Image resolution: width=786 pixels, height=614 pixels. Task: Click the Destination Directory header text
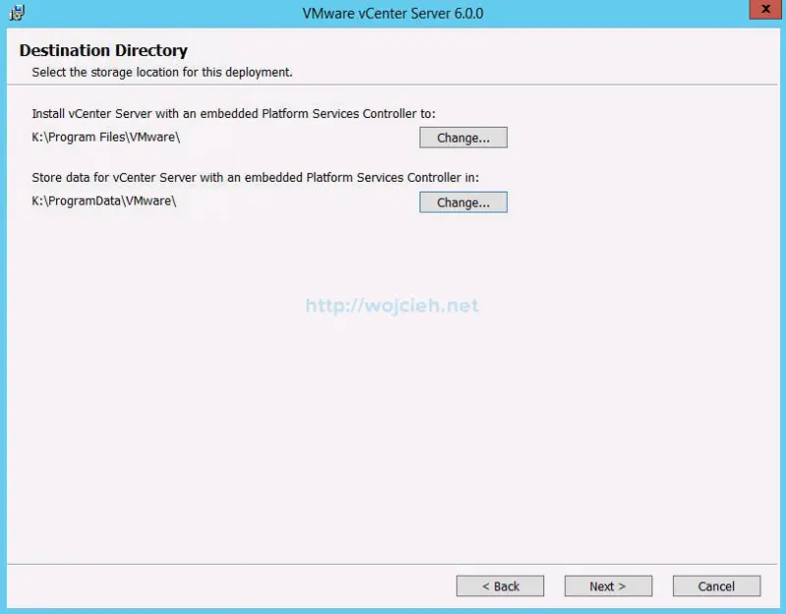[103, 50]
